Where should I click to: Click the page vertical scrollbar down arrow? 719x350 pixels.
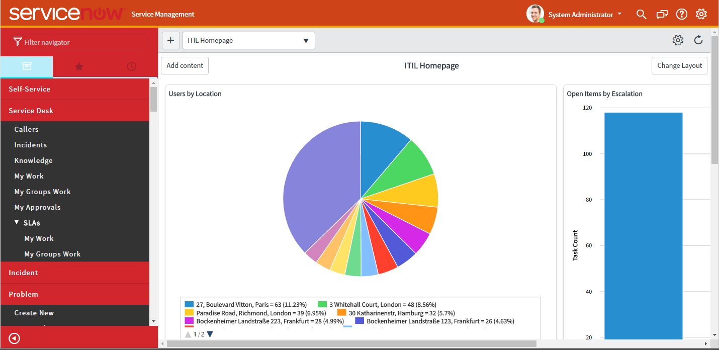click(714, 334)
